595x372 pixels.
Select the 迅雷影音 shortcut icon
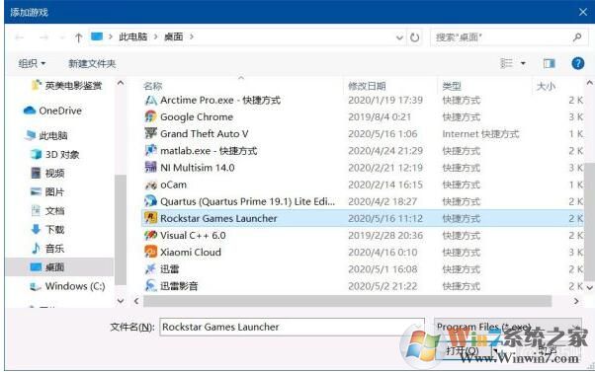tap(150, 285)
